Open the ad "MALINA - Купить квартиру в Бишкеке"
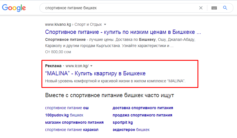 tap(95, 73)
